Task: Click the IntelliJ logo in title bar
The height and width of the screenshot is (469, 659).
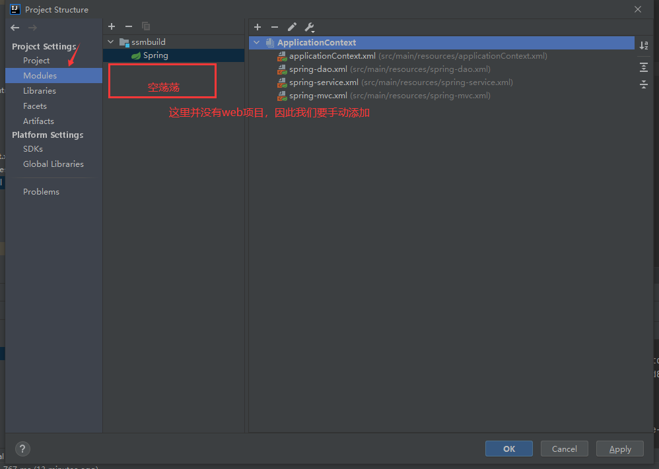Action: click(15, 9)
